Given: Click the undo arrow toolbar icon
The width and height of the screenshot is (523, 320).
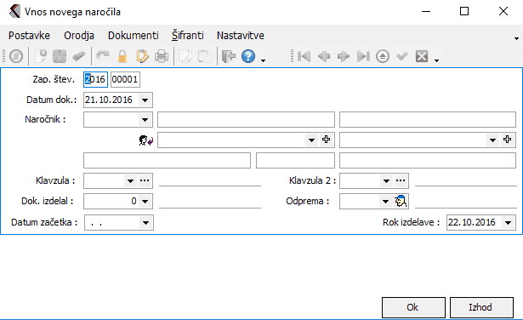Looking at the screenshot, I should tap(103, 56).
